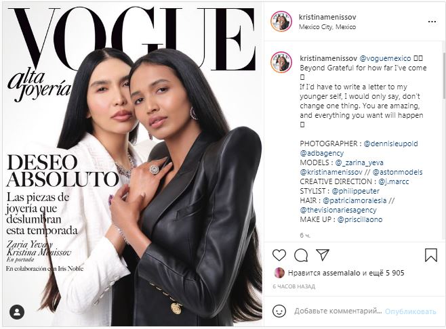Share the post with paper plane icon

point(323,255)
